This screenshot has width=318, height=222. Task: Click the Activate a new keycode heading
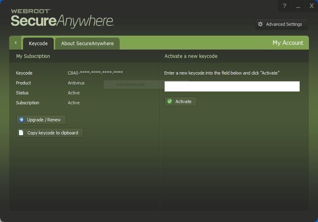coord(191,56)
